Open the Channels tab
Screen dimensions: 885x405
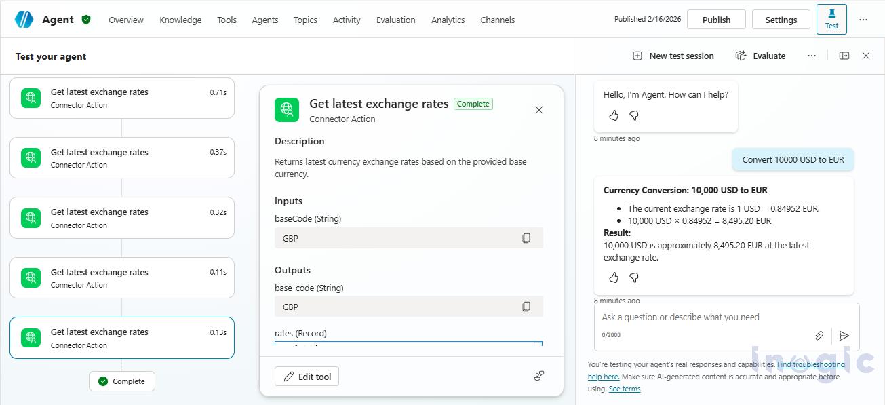pyautogui.click(x=497, y=20)
